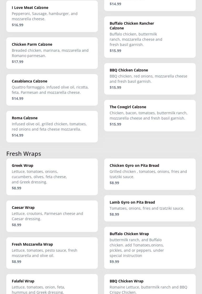202x294 pixels.
Task: Click the $9.99 Buffalo Chicken Wrap price
Action: click(x=114, y=262)
